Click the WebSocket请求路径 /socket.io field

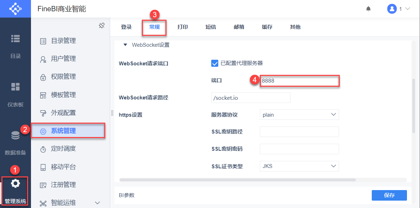point(251,98)
